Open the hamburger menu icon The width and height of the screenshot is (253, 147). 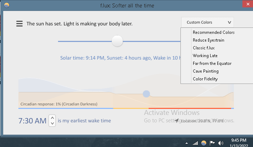tap(19, 24)
